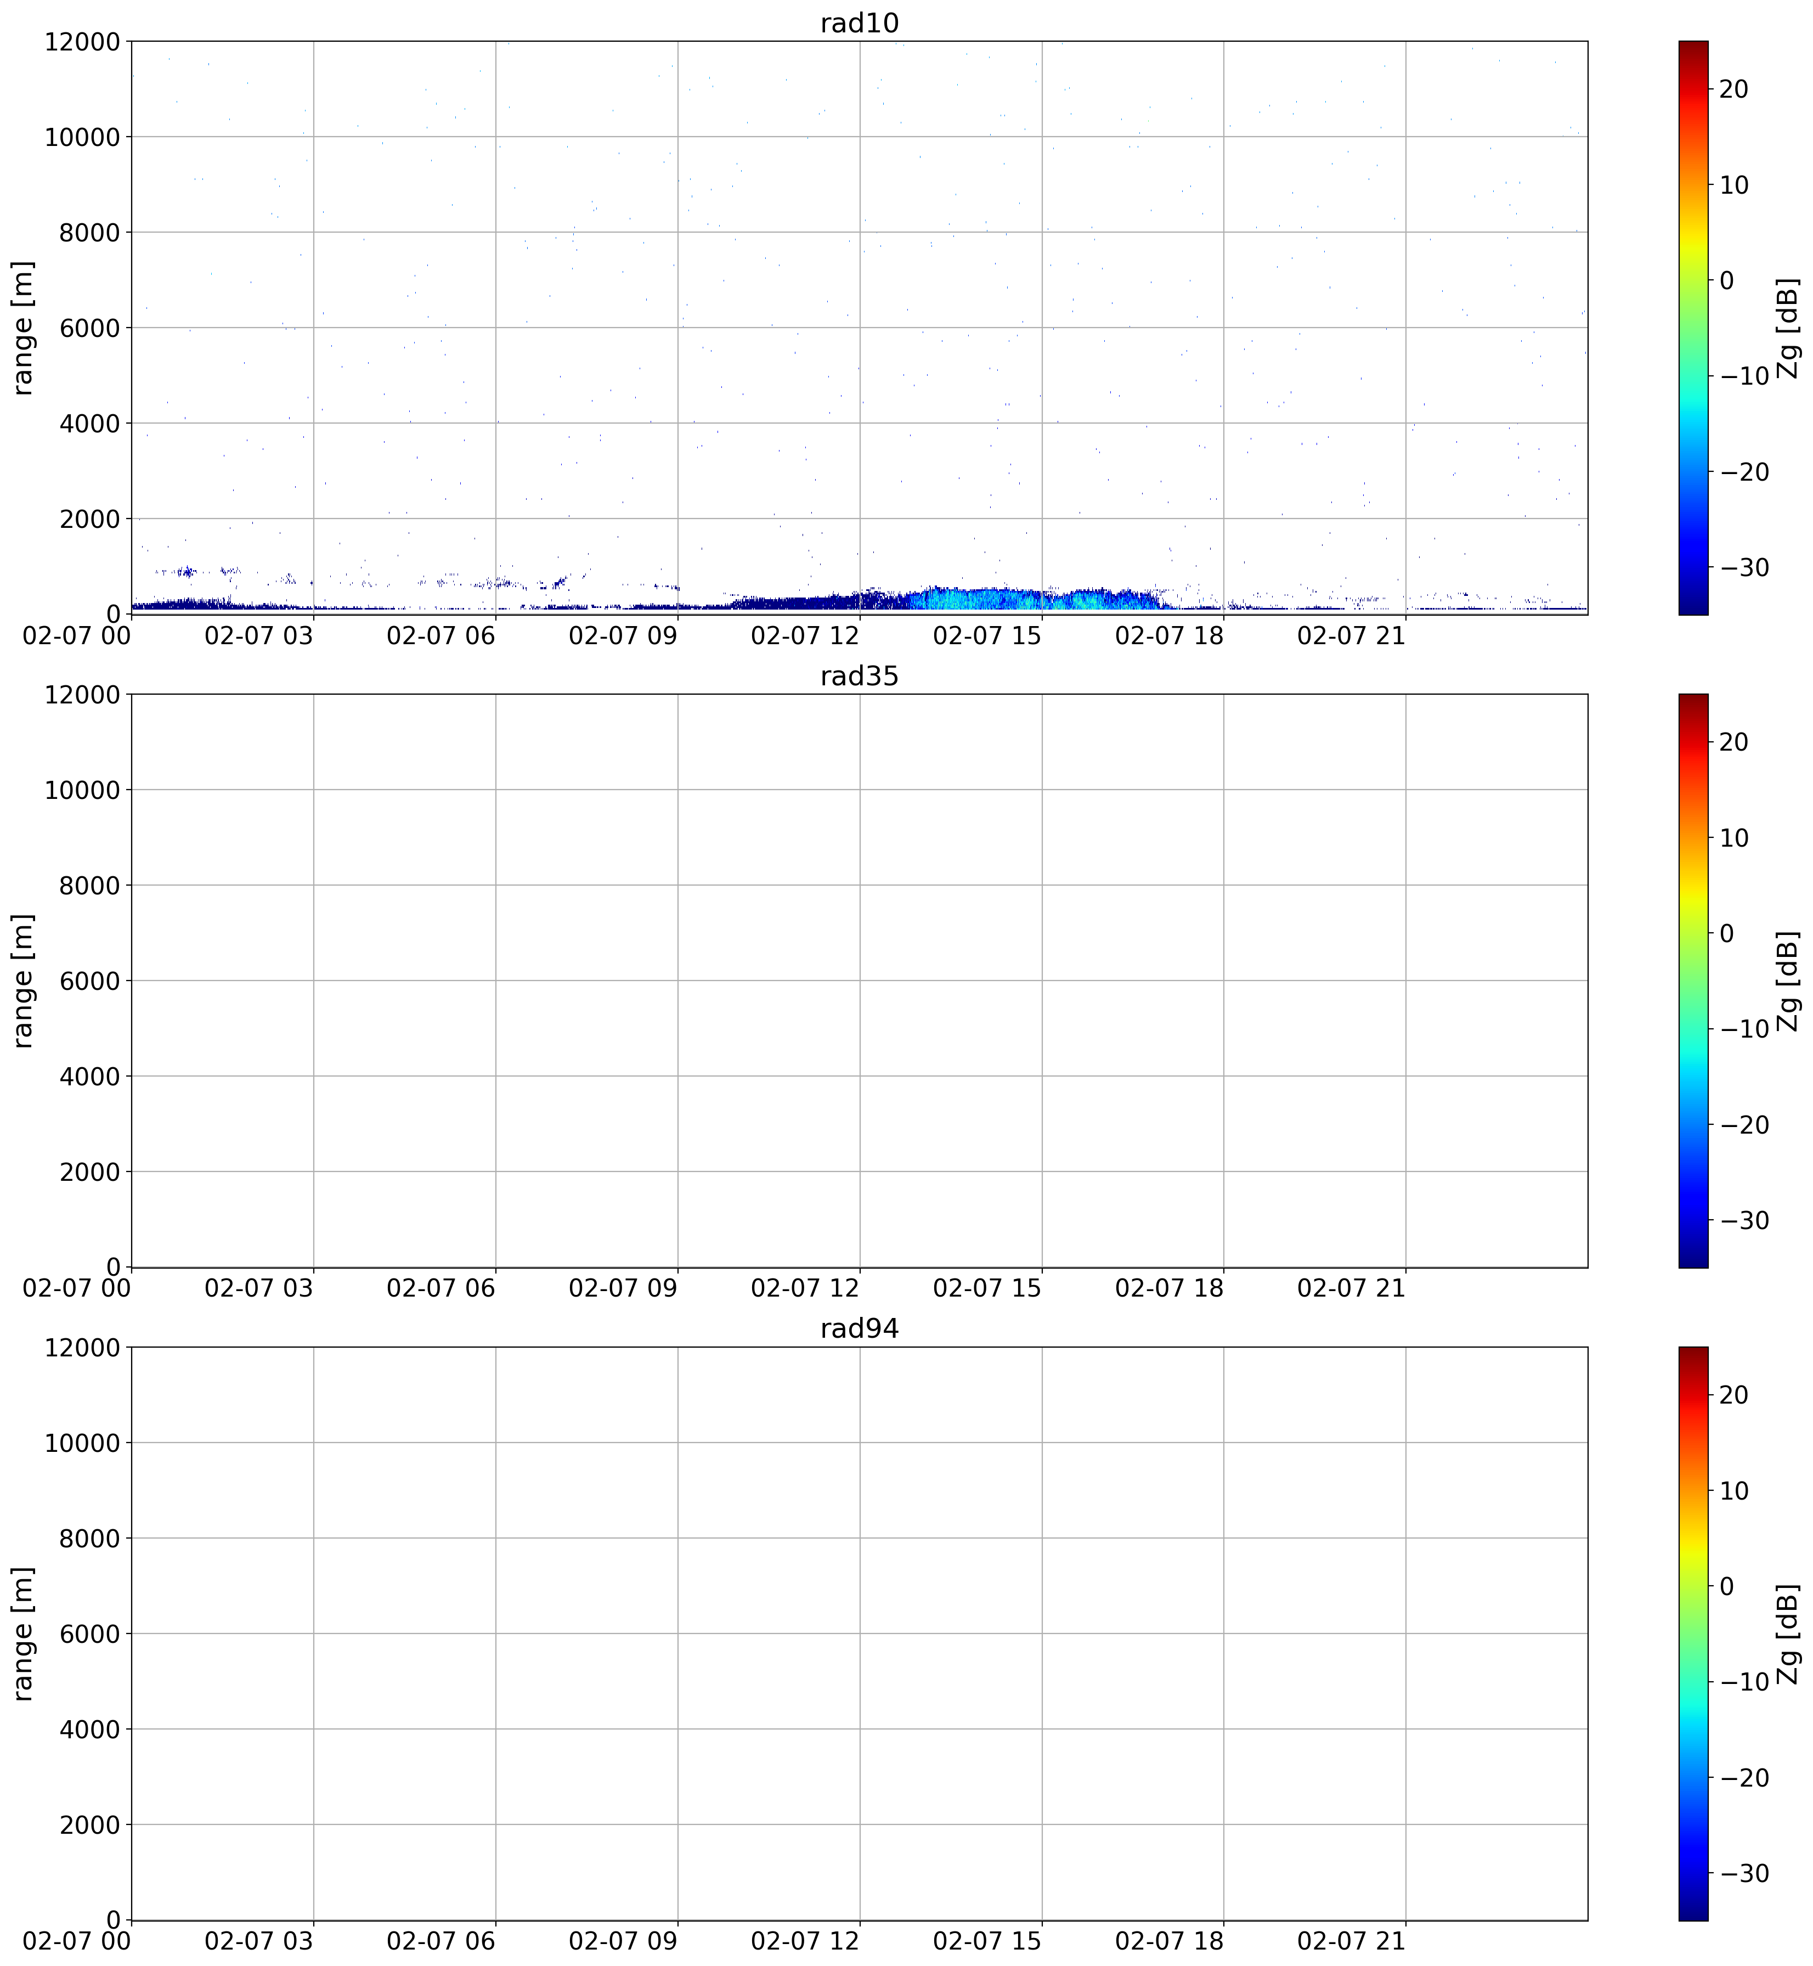This screenshot has height=1966, width=1813.
Task: Click the rad35 range [m] axis label
Action: pyautogui.click(x=22, y=981)
